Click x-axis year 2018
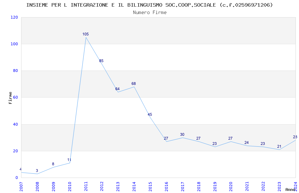The height and width of the screenshot is (193, 299). coord(199,187)
